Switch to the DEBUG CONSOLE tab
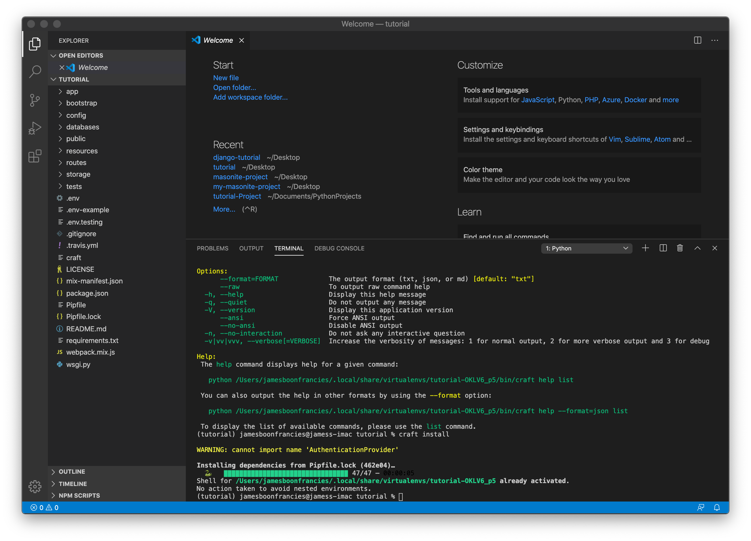 [340, 248]
